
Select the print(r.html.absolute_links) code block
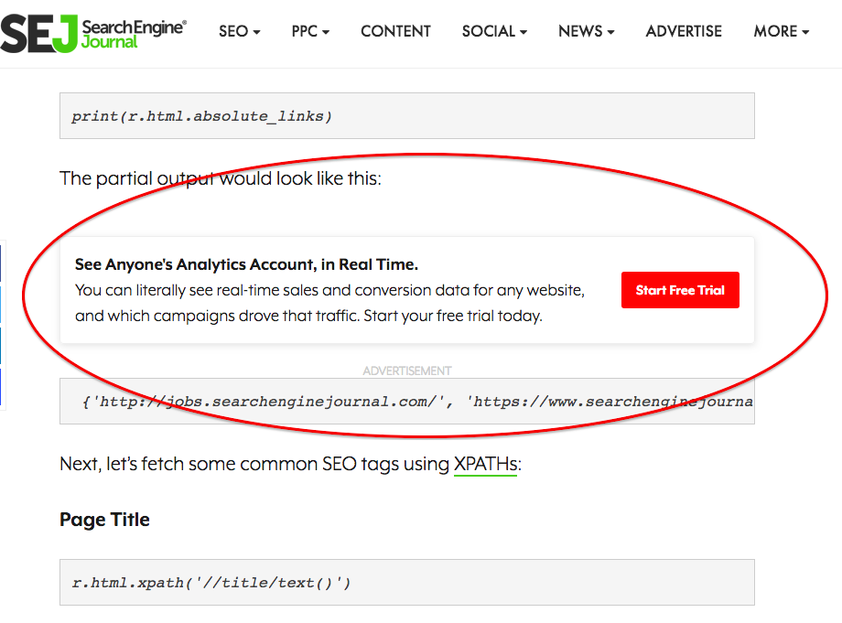point(407,115)
